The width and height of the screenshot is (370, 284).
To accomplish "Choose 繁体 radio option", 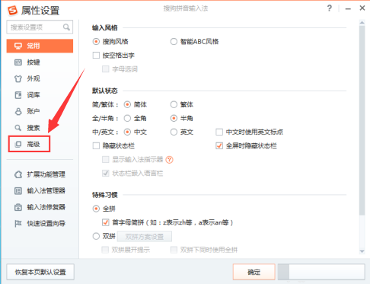I will point(174,104).
